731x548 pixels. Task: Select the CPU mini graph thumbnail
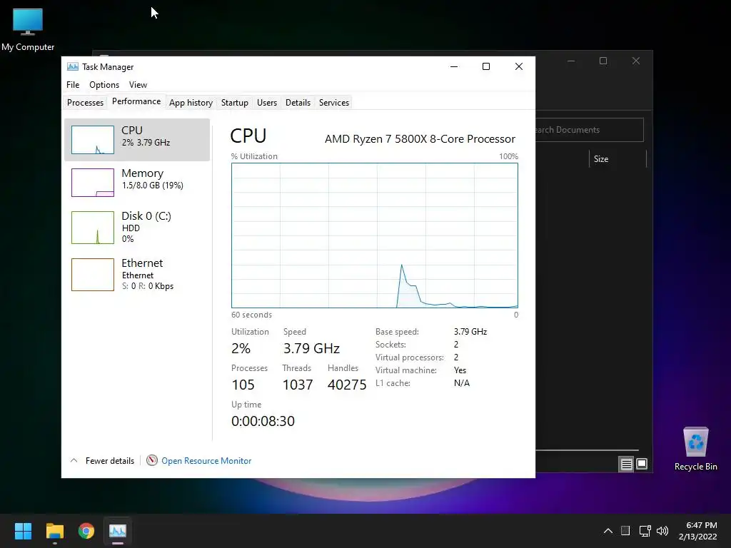92,140
